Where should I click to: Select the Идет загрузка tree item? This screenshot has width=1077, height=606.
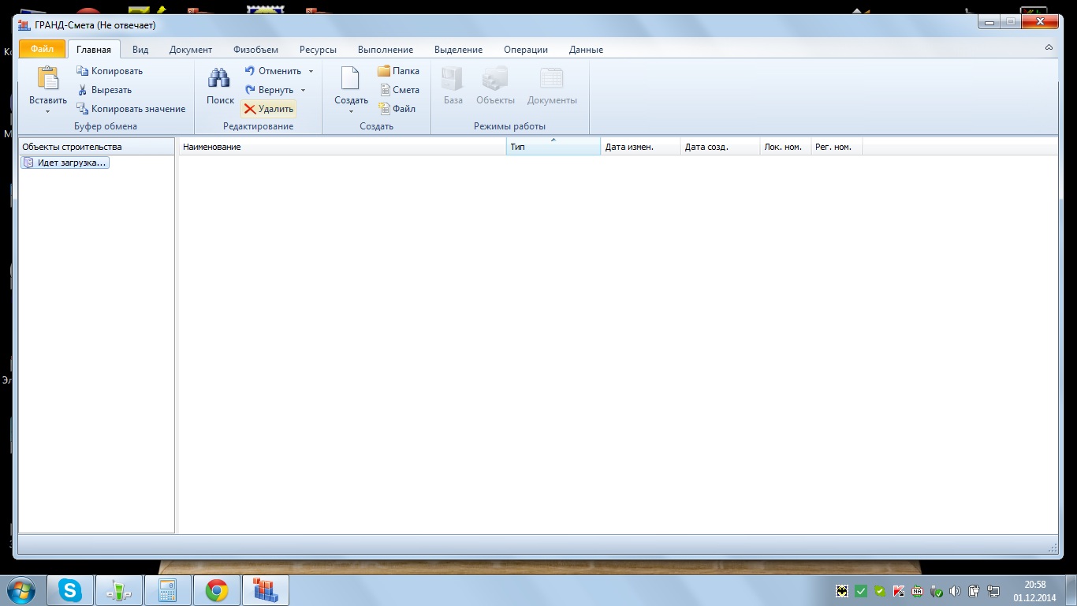[x=65, y=163]
